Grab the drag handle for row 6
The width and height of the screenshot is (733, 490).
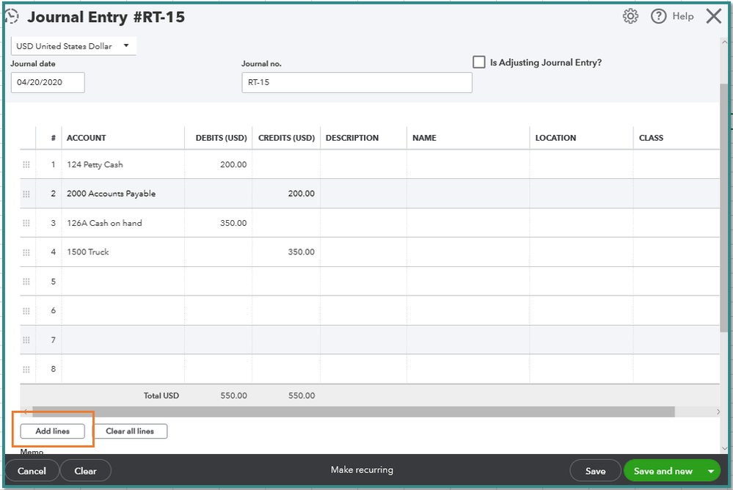[26, 310]
